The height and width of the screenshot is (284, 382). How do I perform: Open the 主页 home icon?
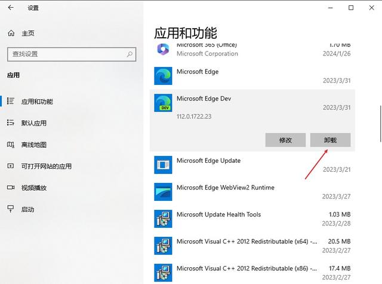(11, 33)
